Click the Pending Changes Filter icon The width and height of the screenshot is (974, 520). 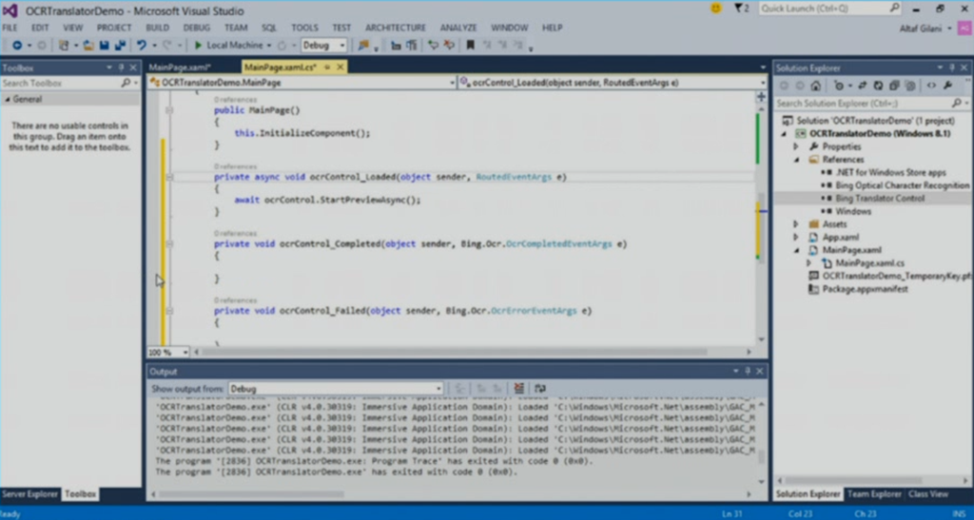point(839,86)
